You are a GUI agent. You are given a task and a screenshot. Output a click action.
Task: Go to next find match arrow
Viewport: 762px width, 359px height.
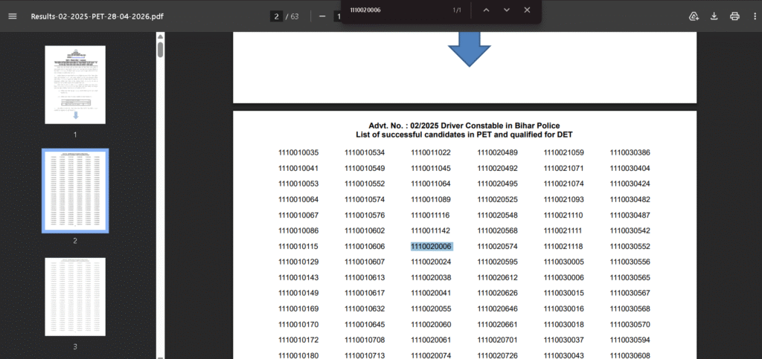[x=507, y=10]
